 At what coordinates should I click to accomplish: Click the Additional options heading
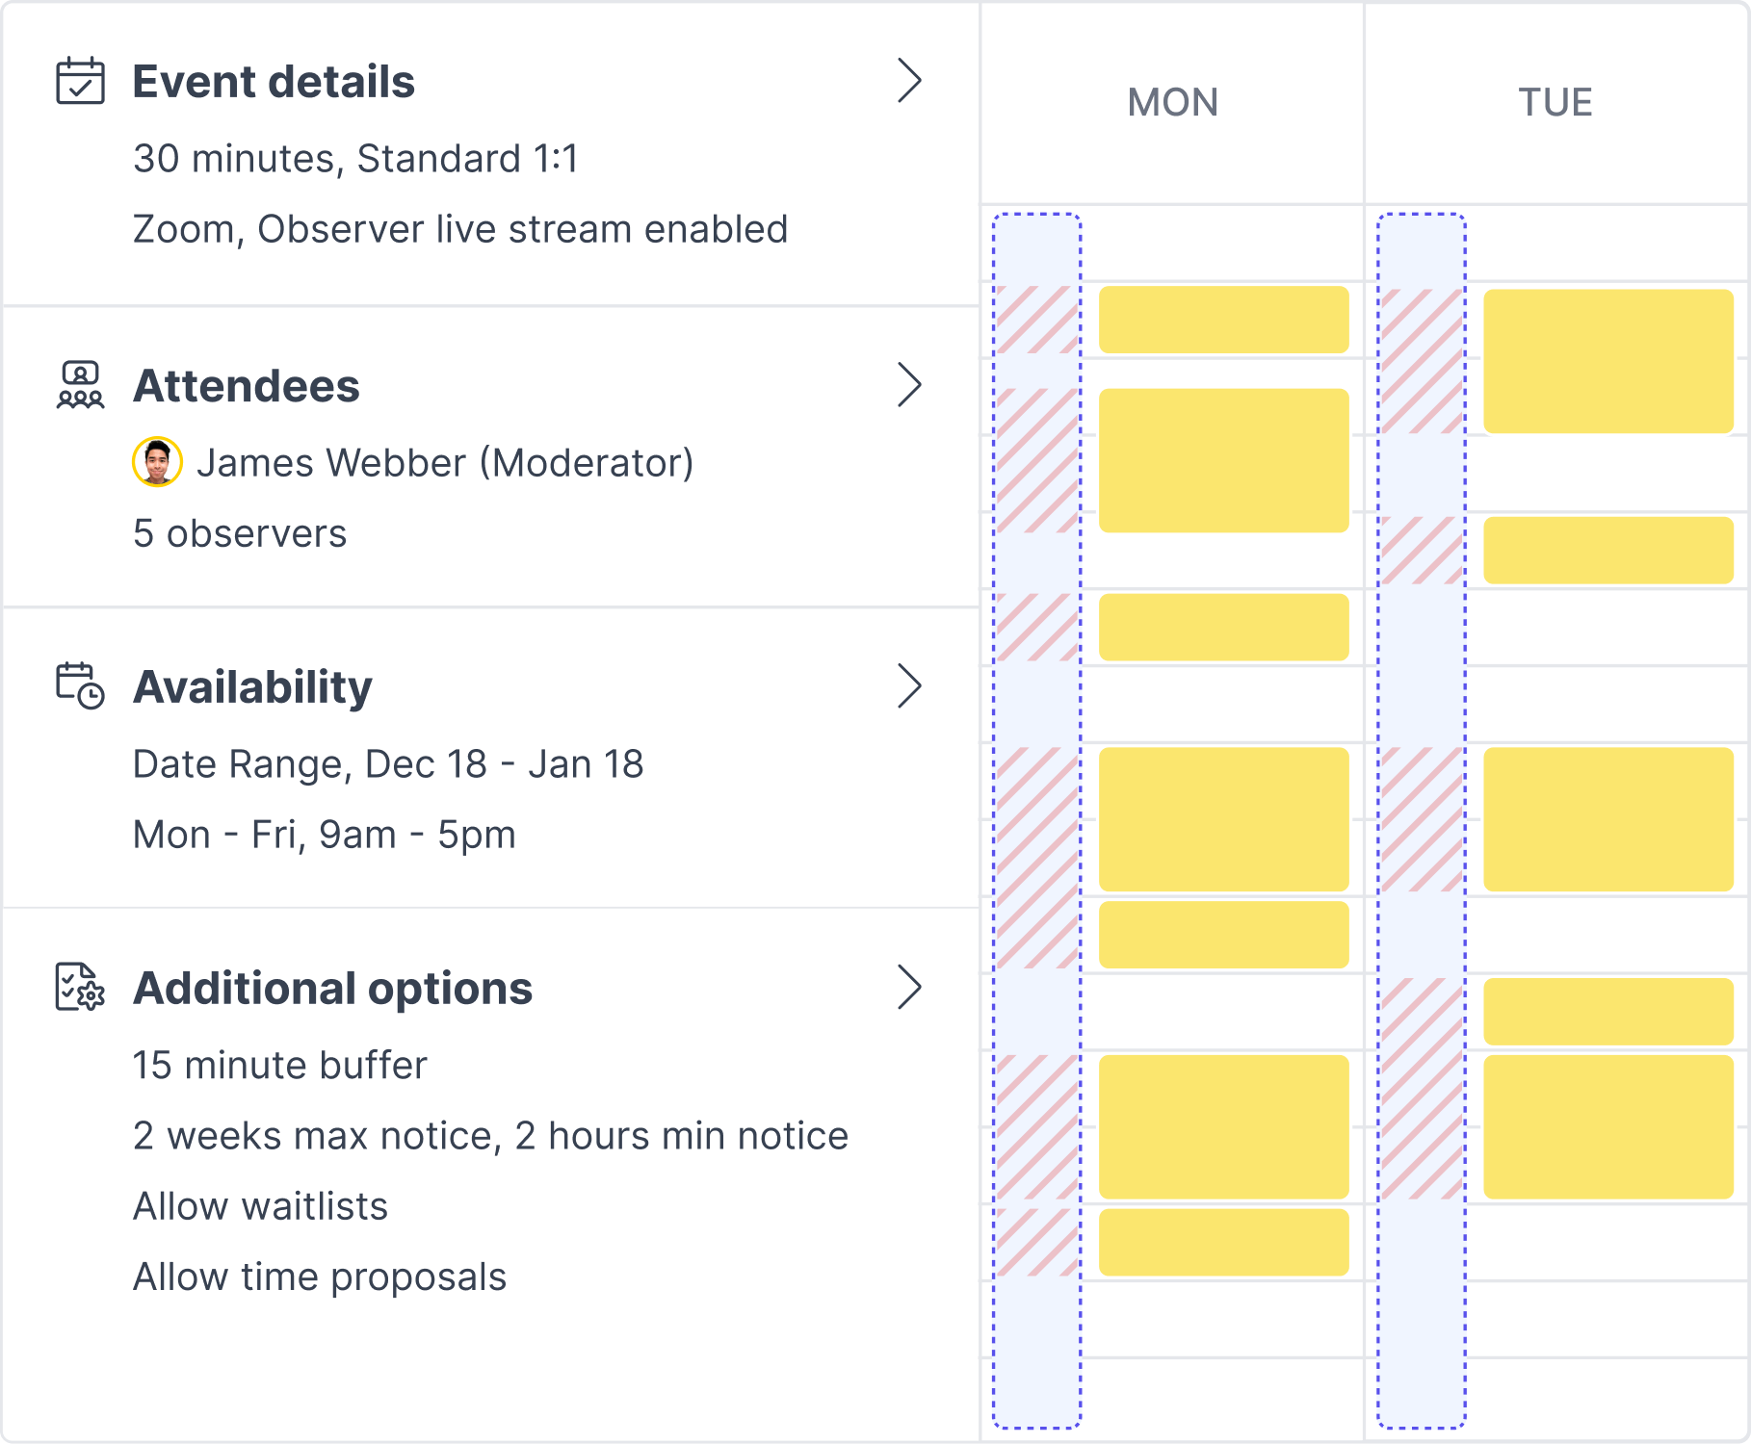coord(332,989)
